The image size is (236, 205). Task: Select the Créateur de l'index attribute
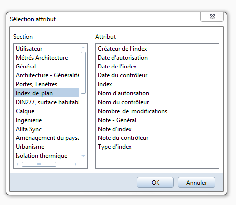(122, 49)
